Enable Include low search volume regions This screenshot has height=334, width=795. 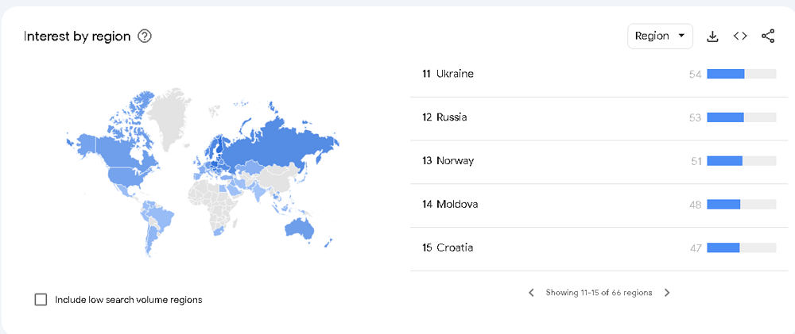point(41,300)
